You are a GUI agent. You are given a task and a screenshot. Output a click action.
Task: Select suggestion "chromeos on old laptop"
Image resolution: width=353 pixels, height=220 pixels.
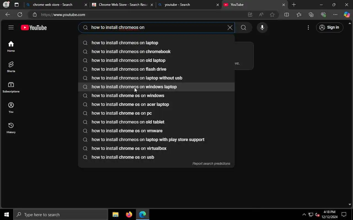pyautogui.click(x=156, y=60)
